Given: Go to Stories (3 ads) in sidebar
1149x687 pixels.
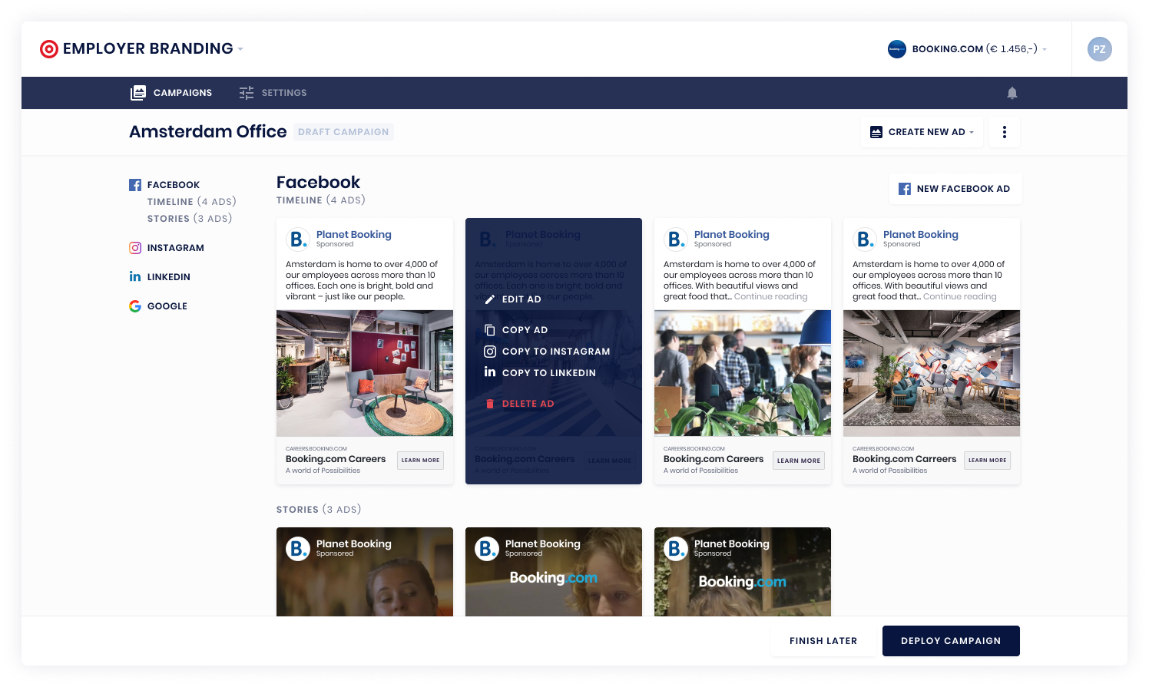Looking at the screenshot, I should [190, 219].
